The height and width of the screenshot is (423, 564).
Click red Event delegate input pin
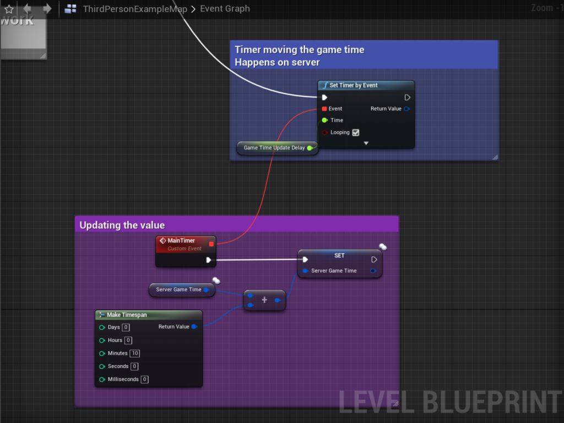click(324, 109)
